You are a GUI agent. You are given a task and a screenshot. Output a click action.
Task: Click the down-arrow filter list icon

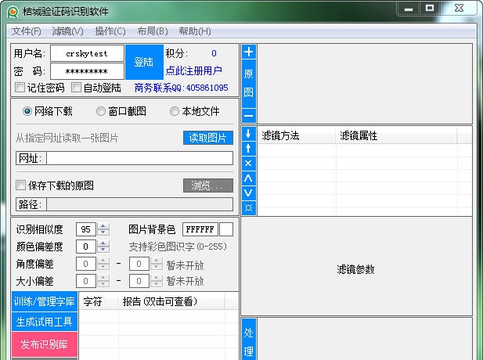click(248, 134)
